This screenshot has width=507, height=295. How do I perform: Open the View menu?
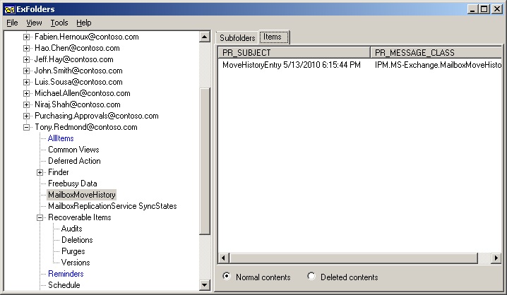click(34, 23)
